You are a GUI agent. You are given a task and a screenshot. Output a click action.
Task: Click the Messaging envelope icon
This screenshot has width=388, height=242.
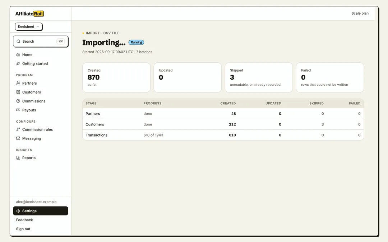click(x=18, y=138)
